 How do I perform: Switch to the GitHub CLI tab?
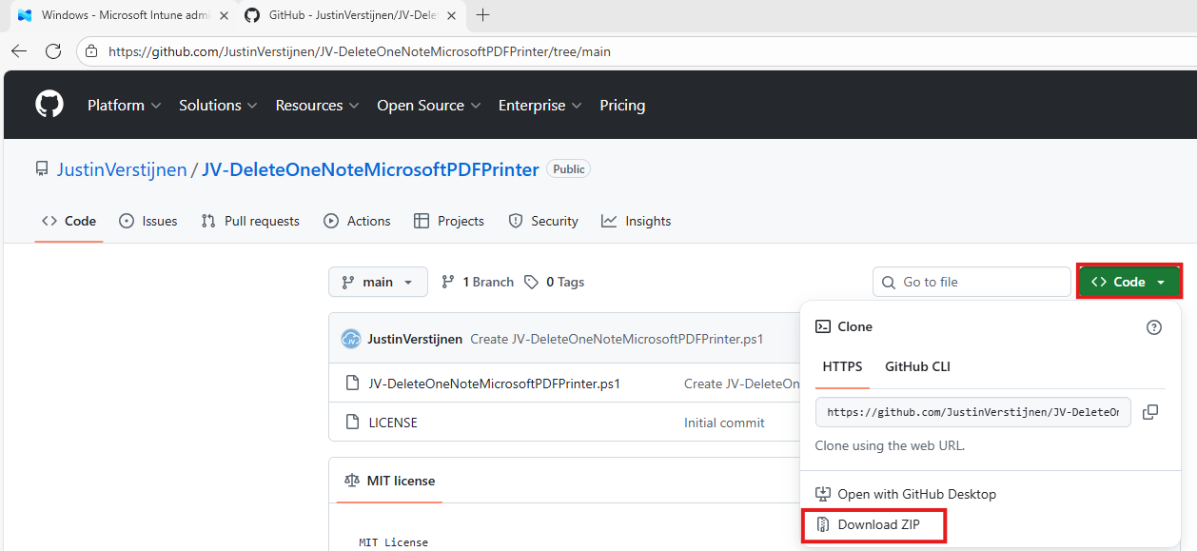tap(917, 366)
